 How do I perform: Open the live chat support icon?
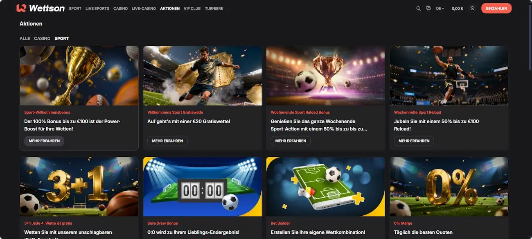(428, 8)
